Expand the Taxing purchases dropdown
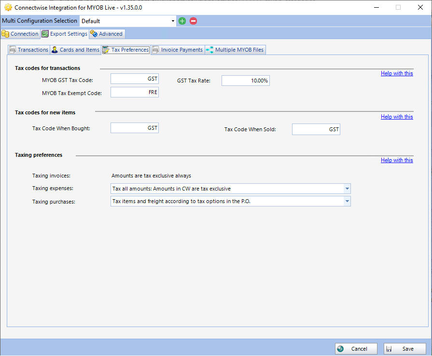The image size is (432, 356). (347, 201)
